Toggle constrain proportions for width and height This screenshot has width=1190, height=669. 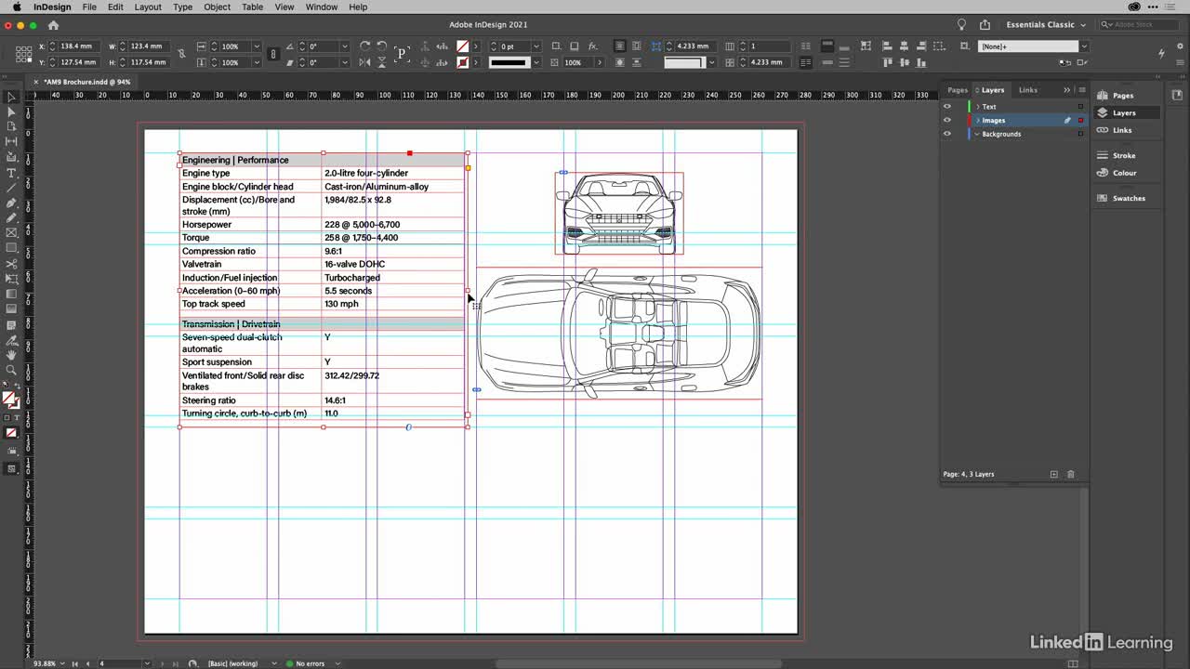pos(181,54)
